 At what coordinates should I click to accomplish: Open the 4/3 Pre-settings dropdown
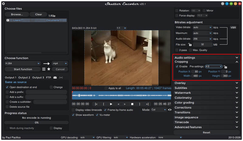(214, 66)
